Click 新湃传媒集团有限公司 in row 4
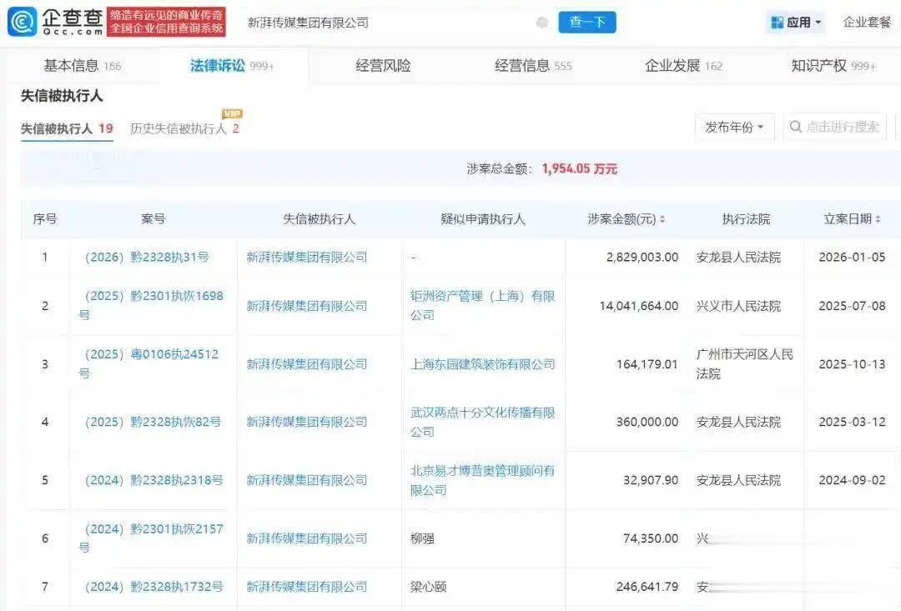901x611 pixels. [x=307, y=422]
